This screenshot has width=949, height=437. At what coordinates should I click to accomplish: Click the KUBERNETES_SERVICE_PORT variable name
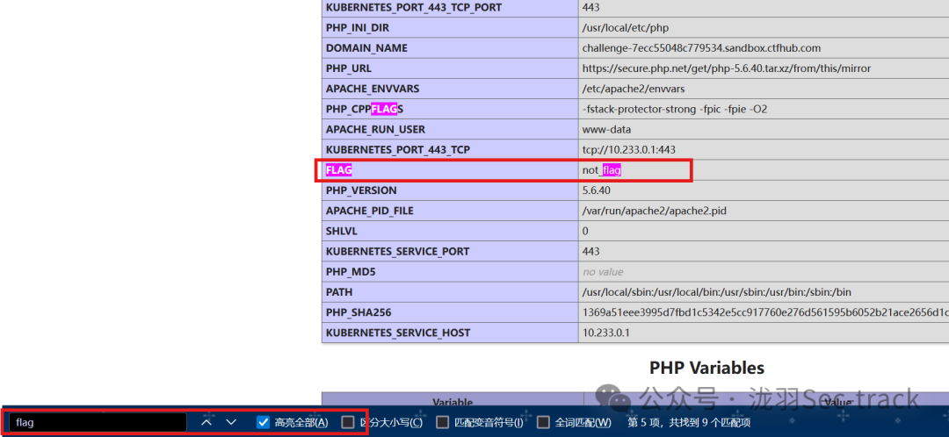click(397, 252)
